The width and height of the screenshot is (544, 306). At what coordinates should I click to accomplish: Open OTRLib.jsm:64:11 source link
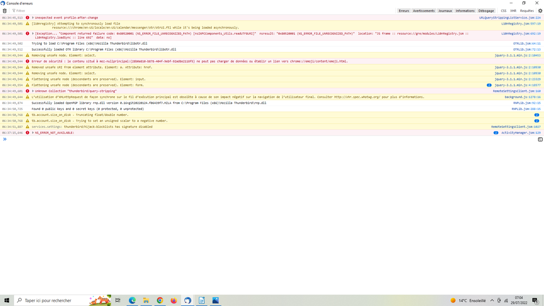(527, 44)
